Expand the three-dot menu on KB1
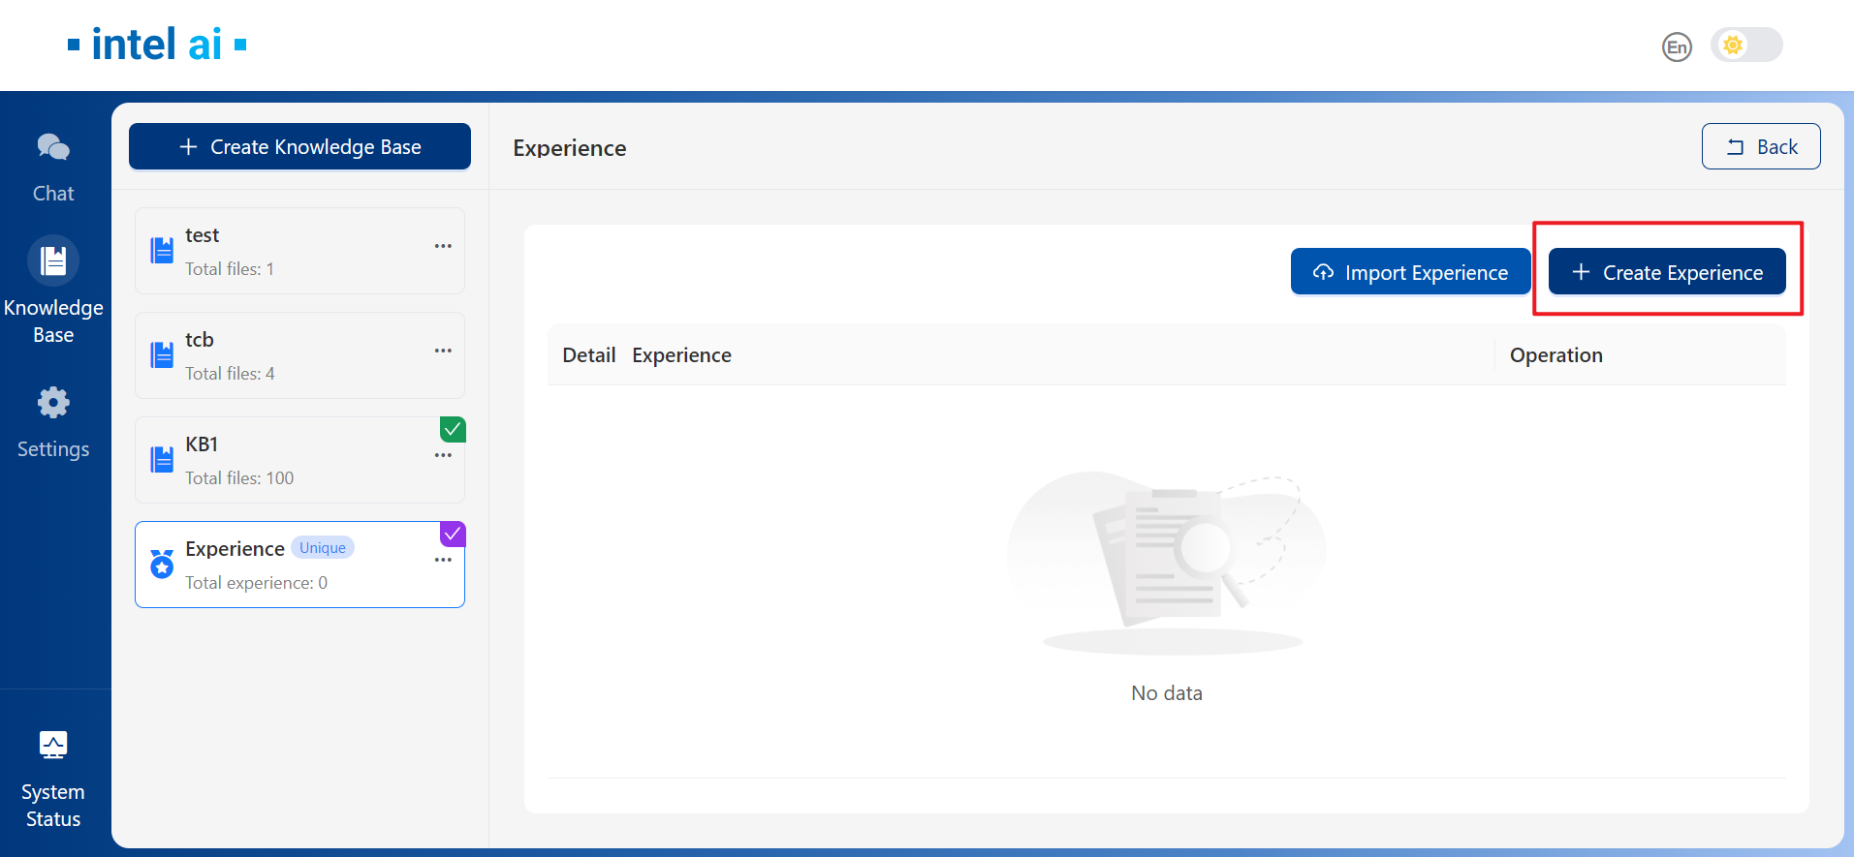The image size is (1854, 857). click(x=443, y=455)
